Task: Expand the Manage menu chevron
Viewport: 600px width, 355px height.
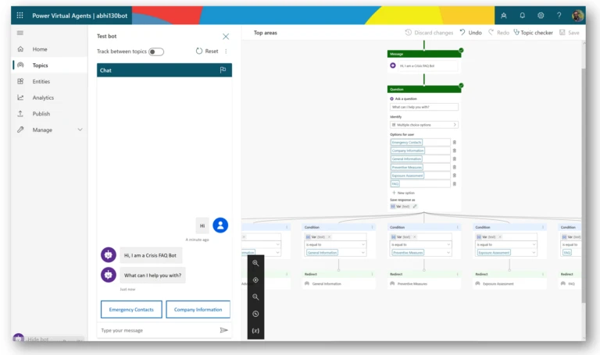Action: coord(80,130)
